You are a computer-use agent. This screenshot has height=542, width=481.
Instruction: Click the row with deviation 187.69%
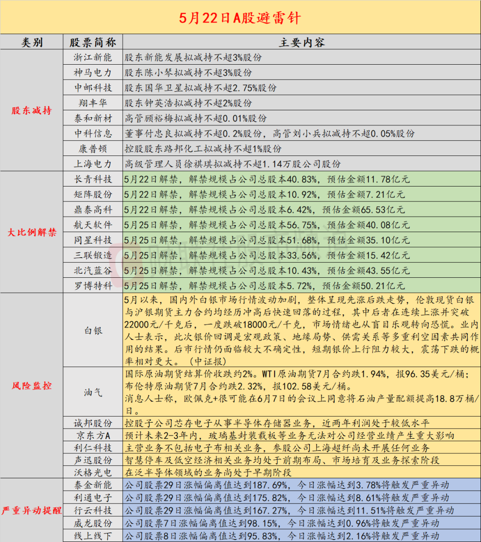tap(302, 485)
